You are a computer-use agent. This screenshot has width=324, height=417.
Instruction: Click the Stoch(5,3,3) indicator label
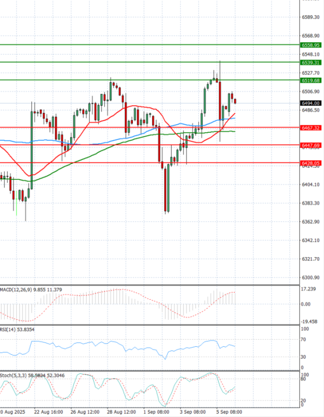(32, 375)
